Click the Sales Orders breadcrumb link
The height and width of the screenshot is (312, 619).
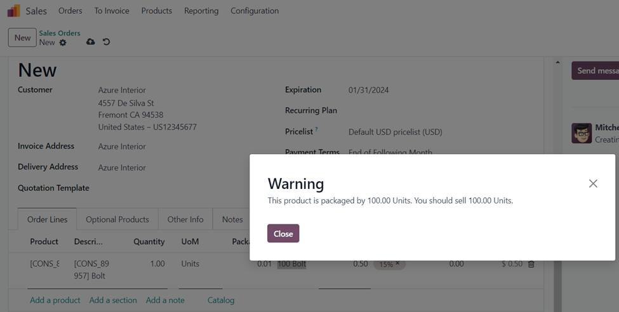coord(60,33)
